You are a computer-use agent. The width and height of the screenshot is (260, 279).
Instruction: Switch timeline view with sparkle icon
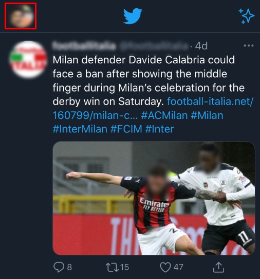(246, 16)
